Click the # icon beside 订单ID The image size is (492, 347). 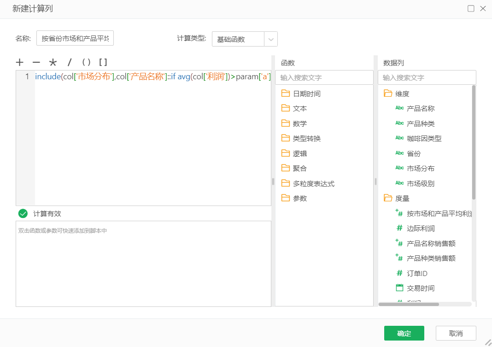click(399, 273)
